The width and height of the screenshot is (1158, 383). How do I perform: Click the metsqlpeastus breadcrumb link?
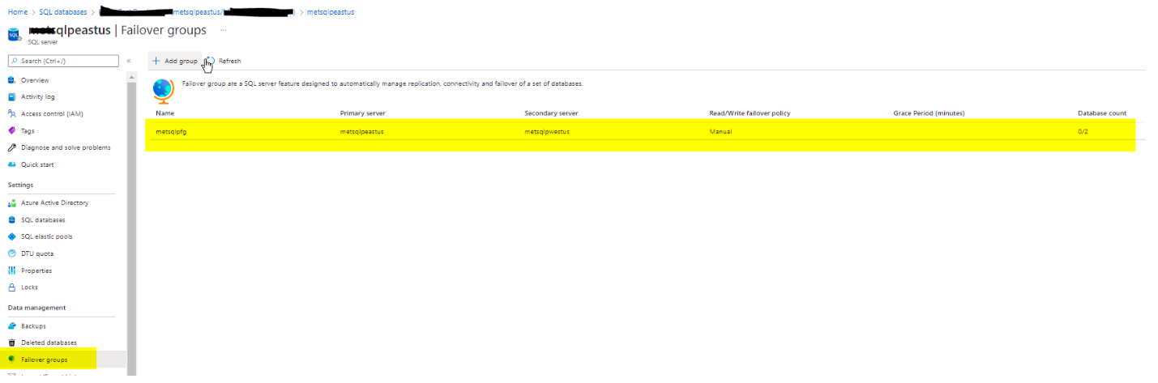tap(331, 12)
